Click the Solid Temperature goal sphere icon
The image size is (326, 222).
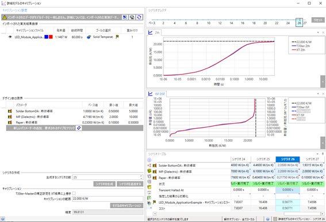point(89,37)
